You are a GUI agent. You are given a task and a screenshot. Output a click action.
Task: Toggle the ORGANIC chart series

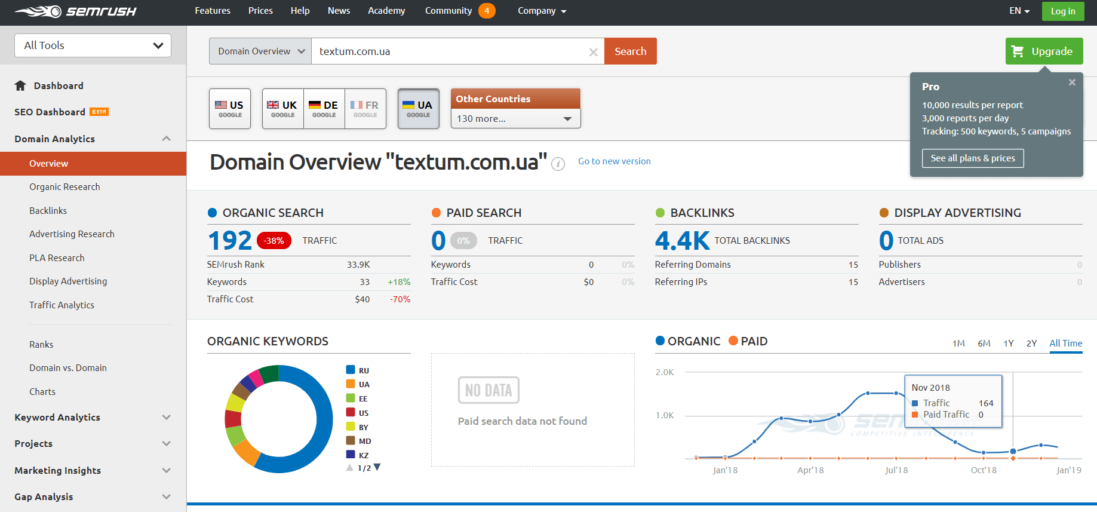pyautogui.click(x=688, y=341)
